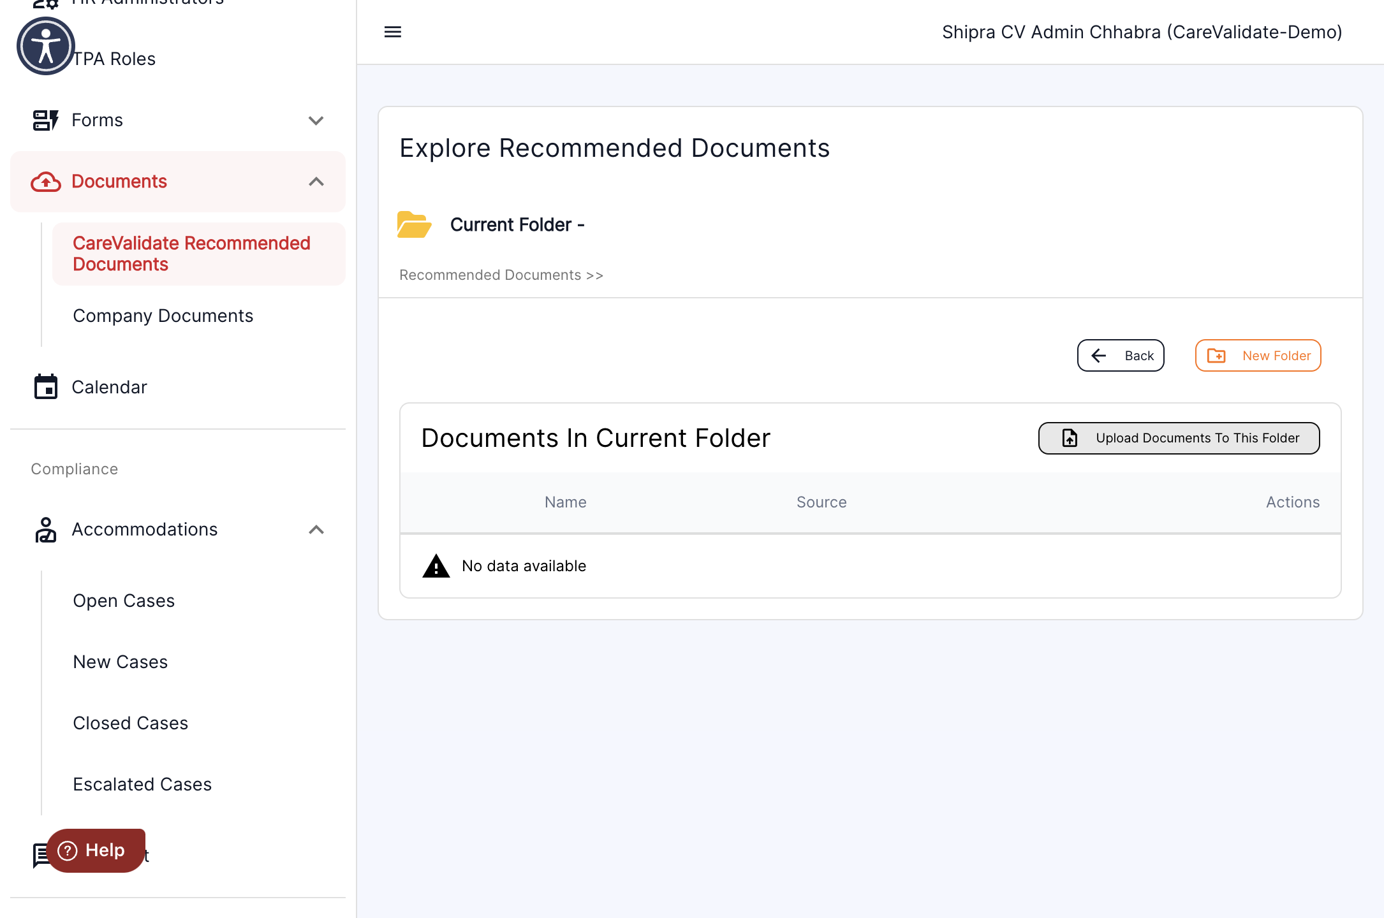Click the Explore Recommended Documents heading
Screen dimensions: 1384x918
614,148
